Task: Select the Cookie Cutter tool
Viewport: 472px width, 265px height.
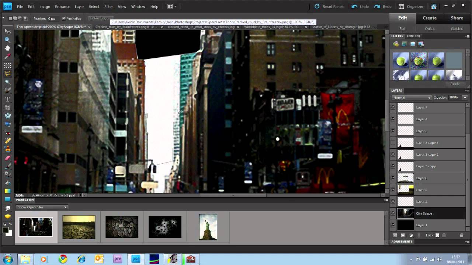Action: pyautogui.click(x=7, y=116)
